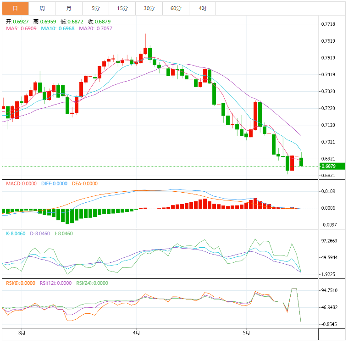Click the 49.5944 KDJ axis label

click(x=329, y=258)
